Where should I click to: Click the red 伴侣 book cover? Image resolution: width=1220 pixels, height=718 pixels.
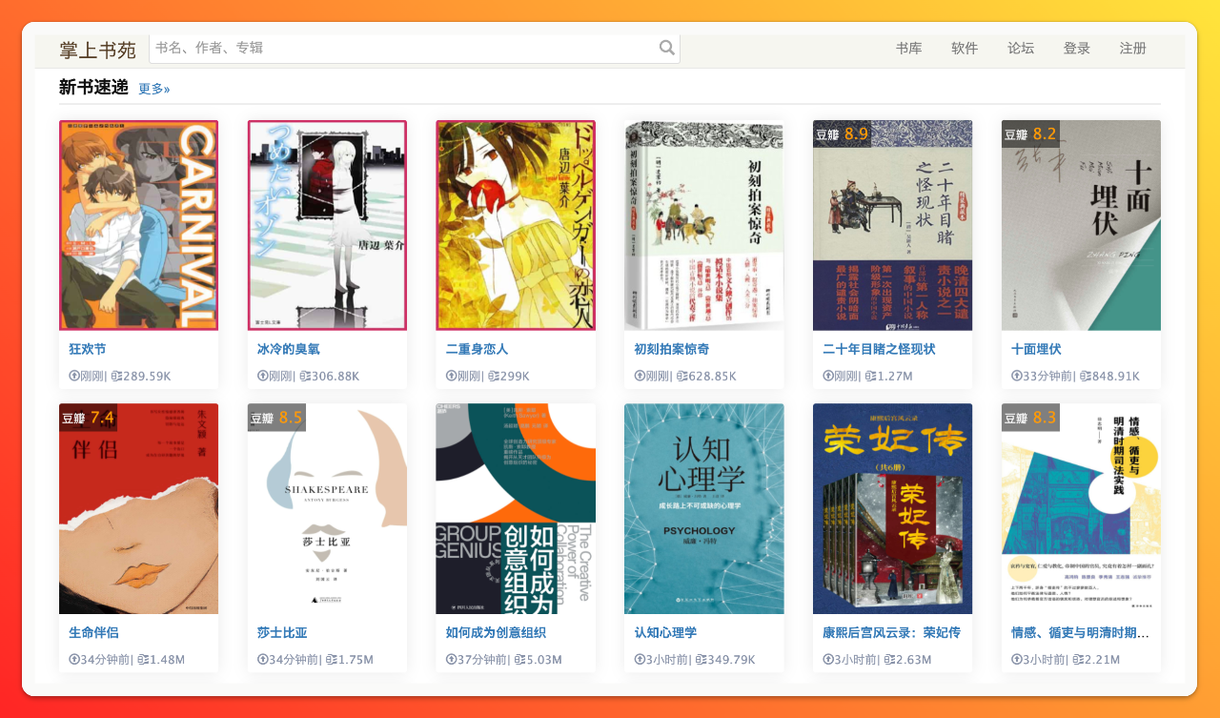coord(138,509)
